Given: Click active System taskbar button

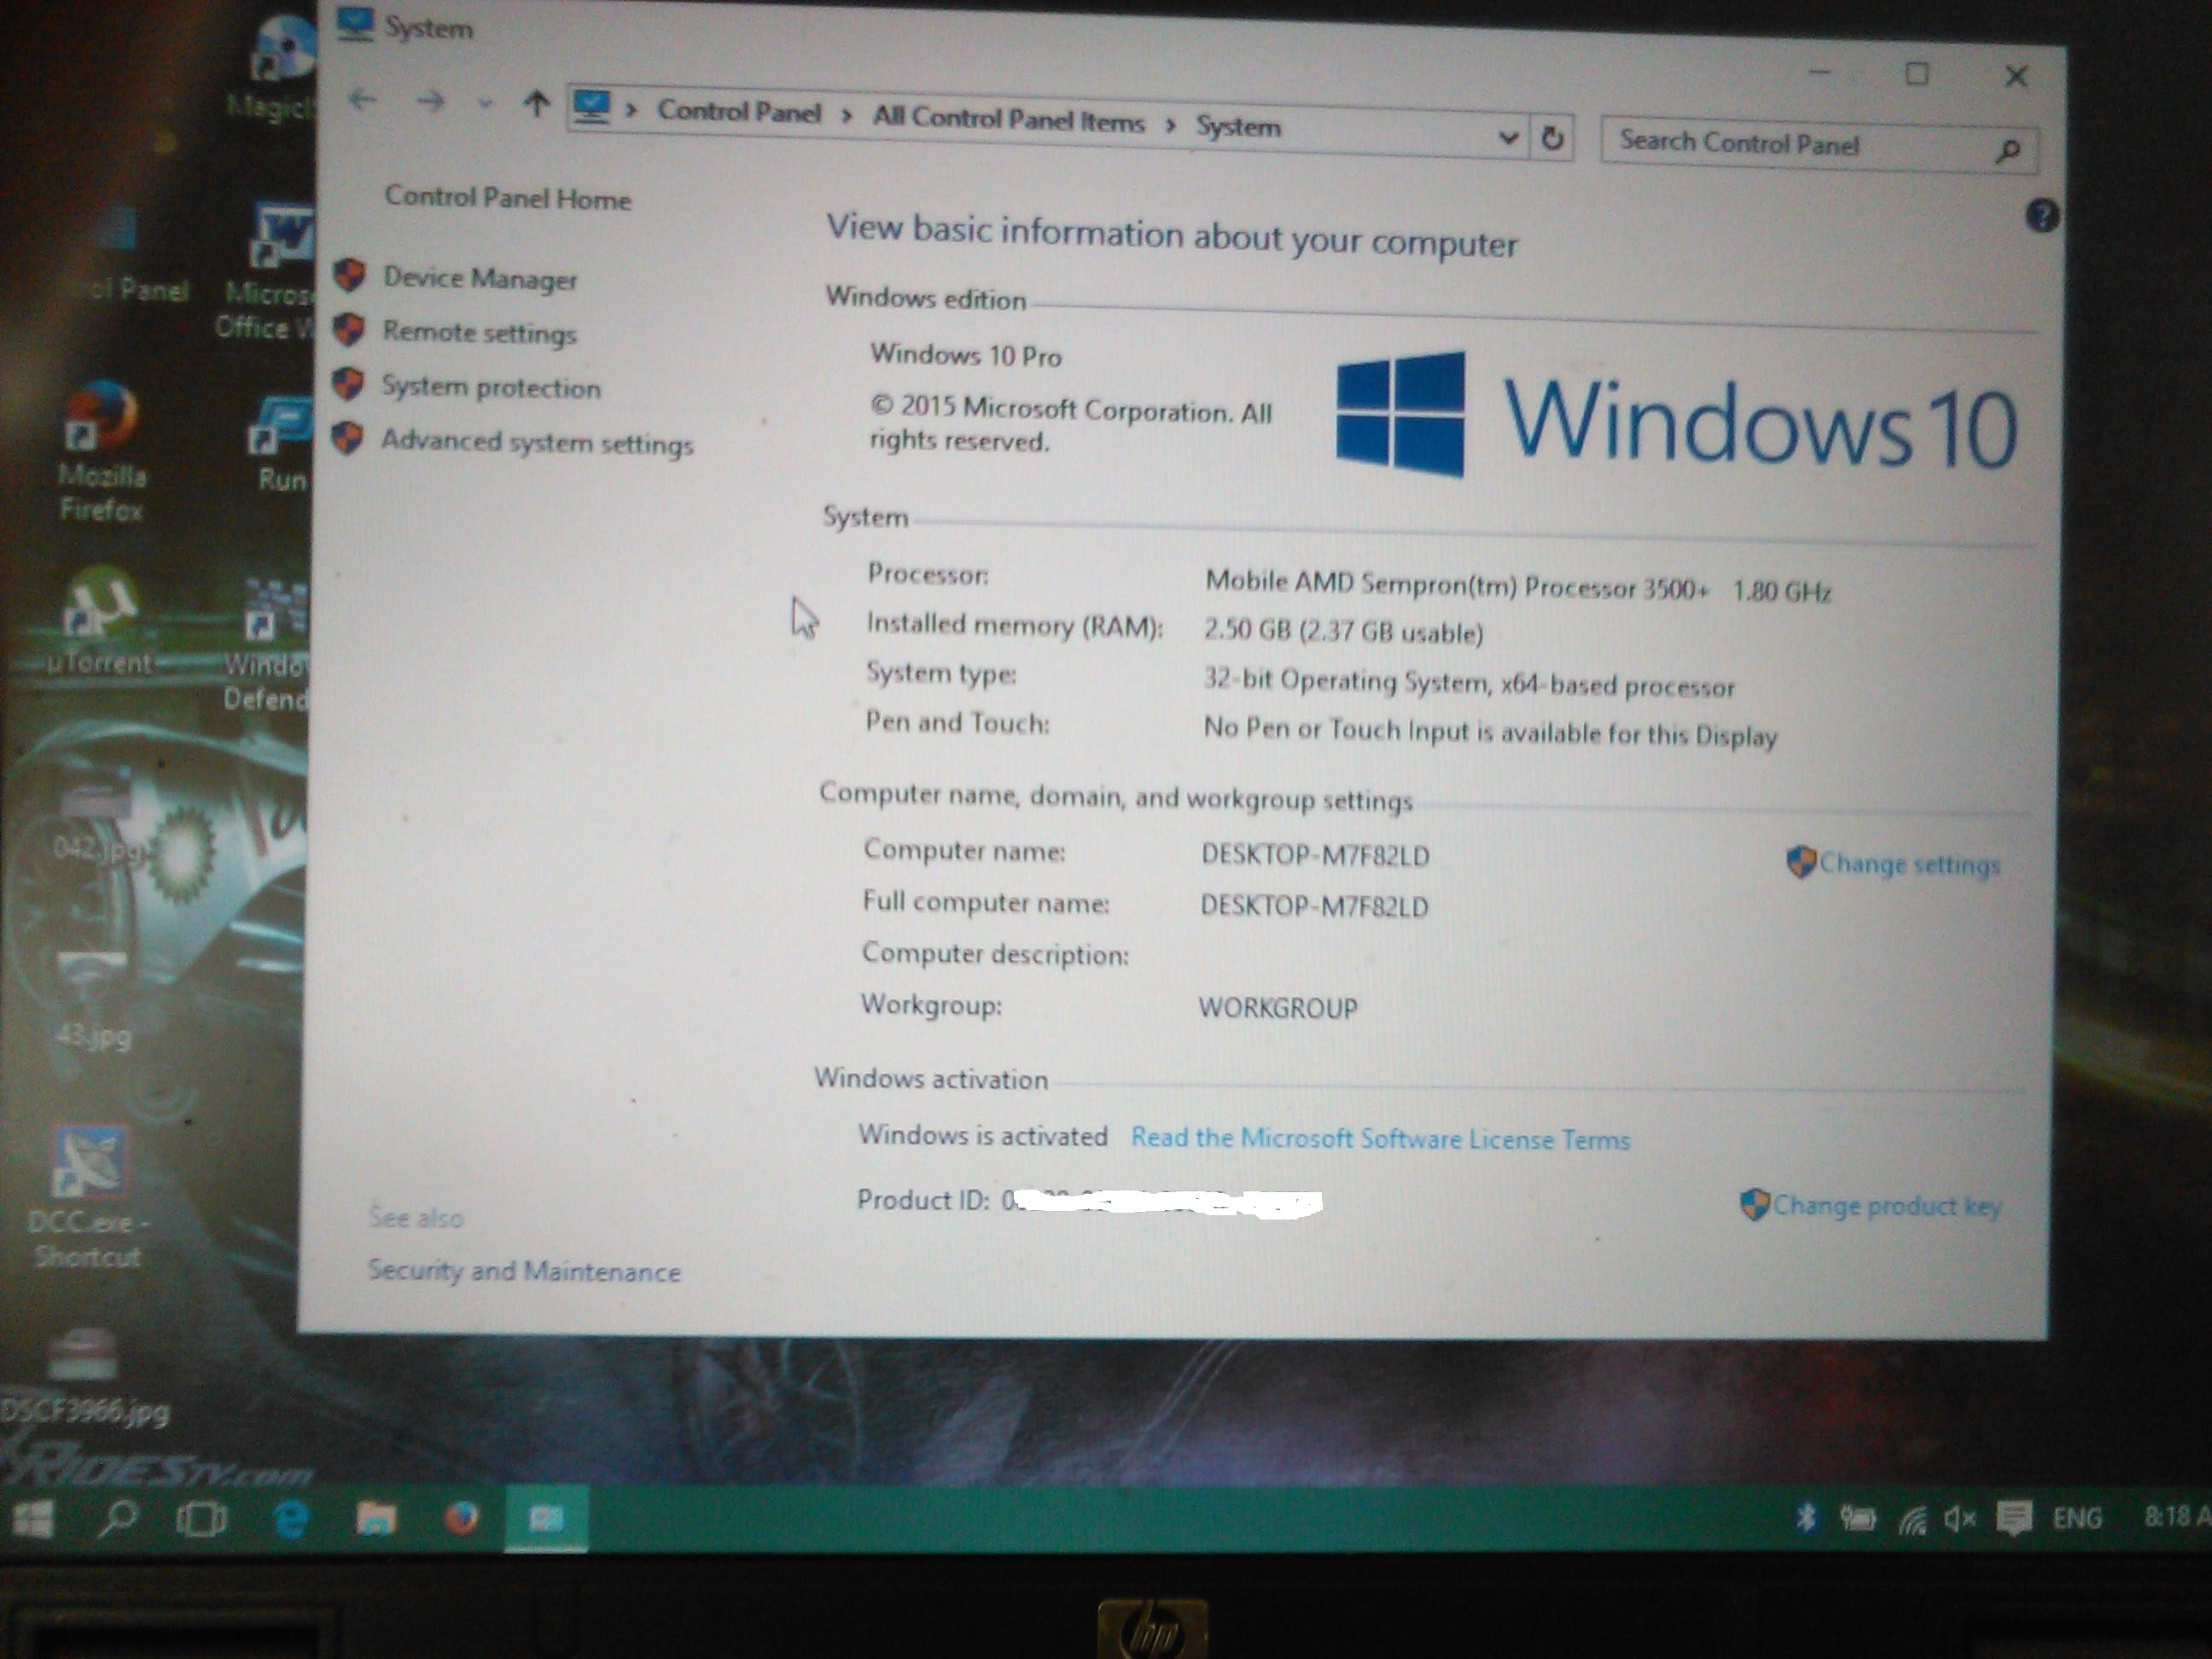Looking at the screenshot, I should tap(546, 1519).
